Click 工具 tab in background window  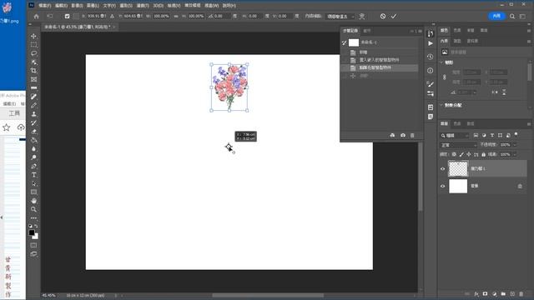(14, 113)
